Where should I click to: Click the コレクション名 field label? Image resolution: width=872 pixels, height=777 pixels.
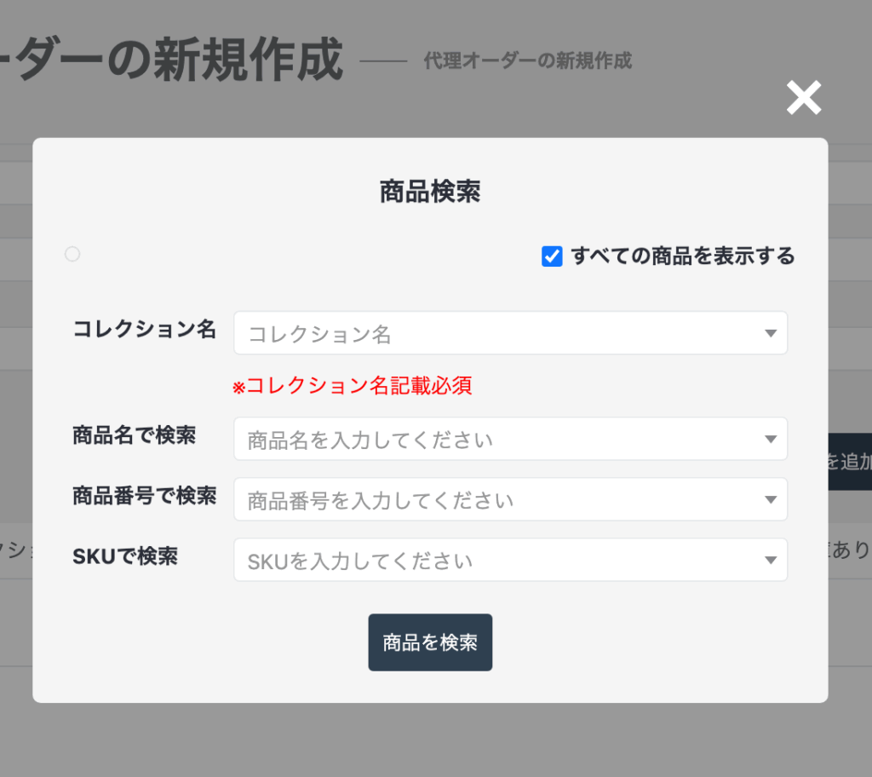144,329
